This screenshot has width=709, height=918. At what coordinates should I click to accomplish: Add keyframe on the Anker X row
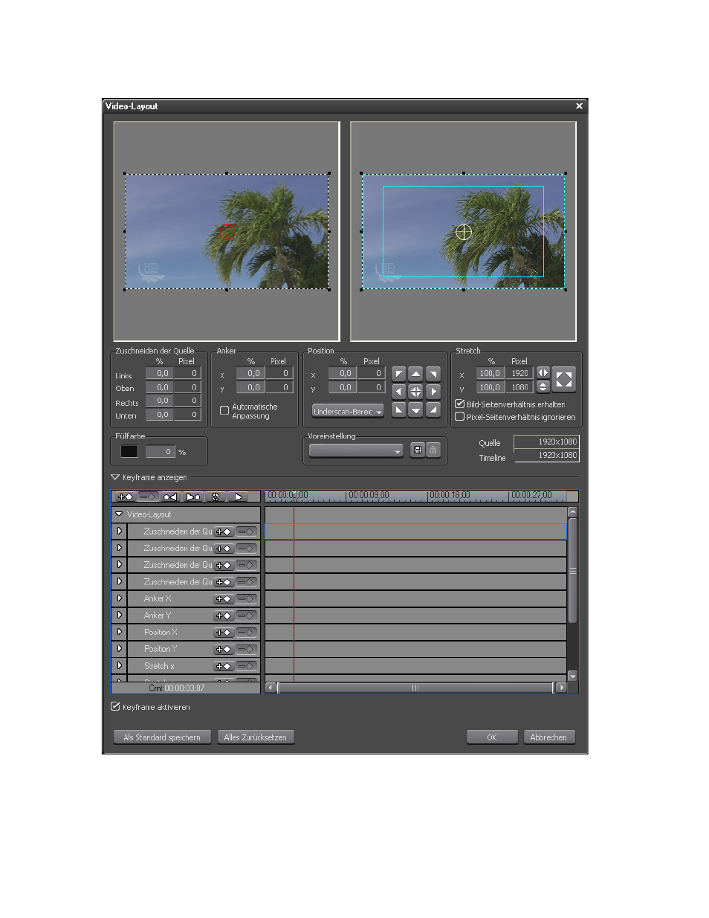tap(224, 599)
